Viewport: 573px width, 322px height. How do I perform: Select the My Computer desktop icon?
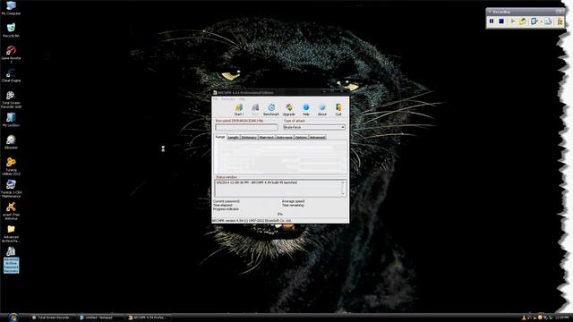11,8
